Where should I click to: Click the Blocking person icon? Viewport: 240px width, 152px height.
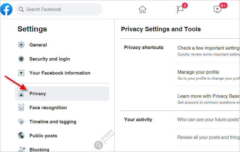point(22,149)
